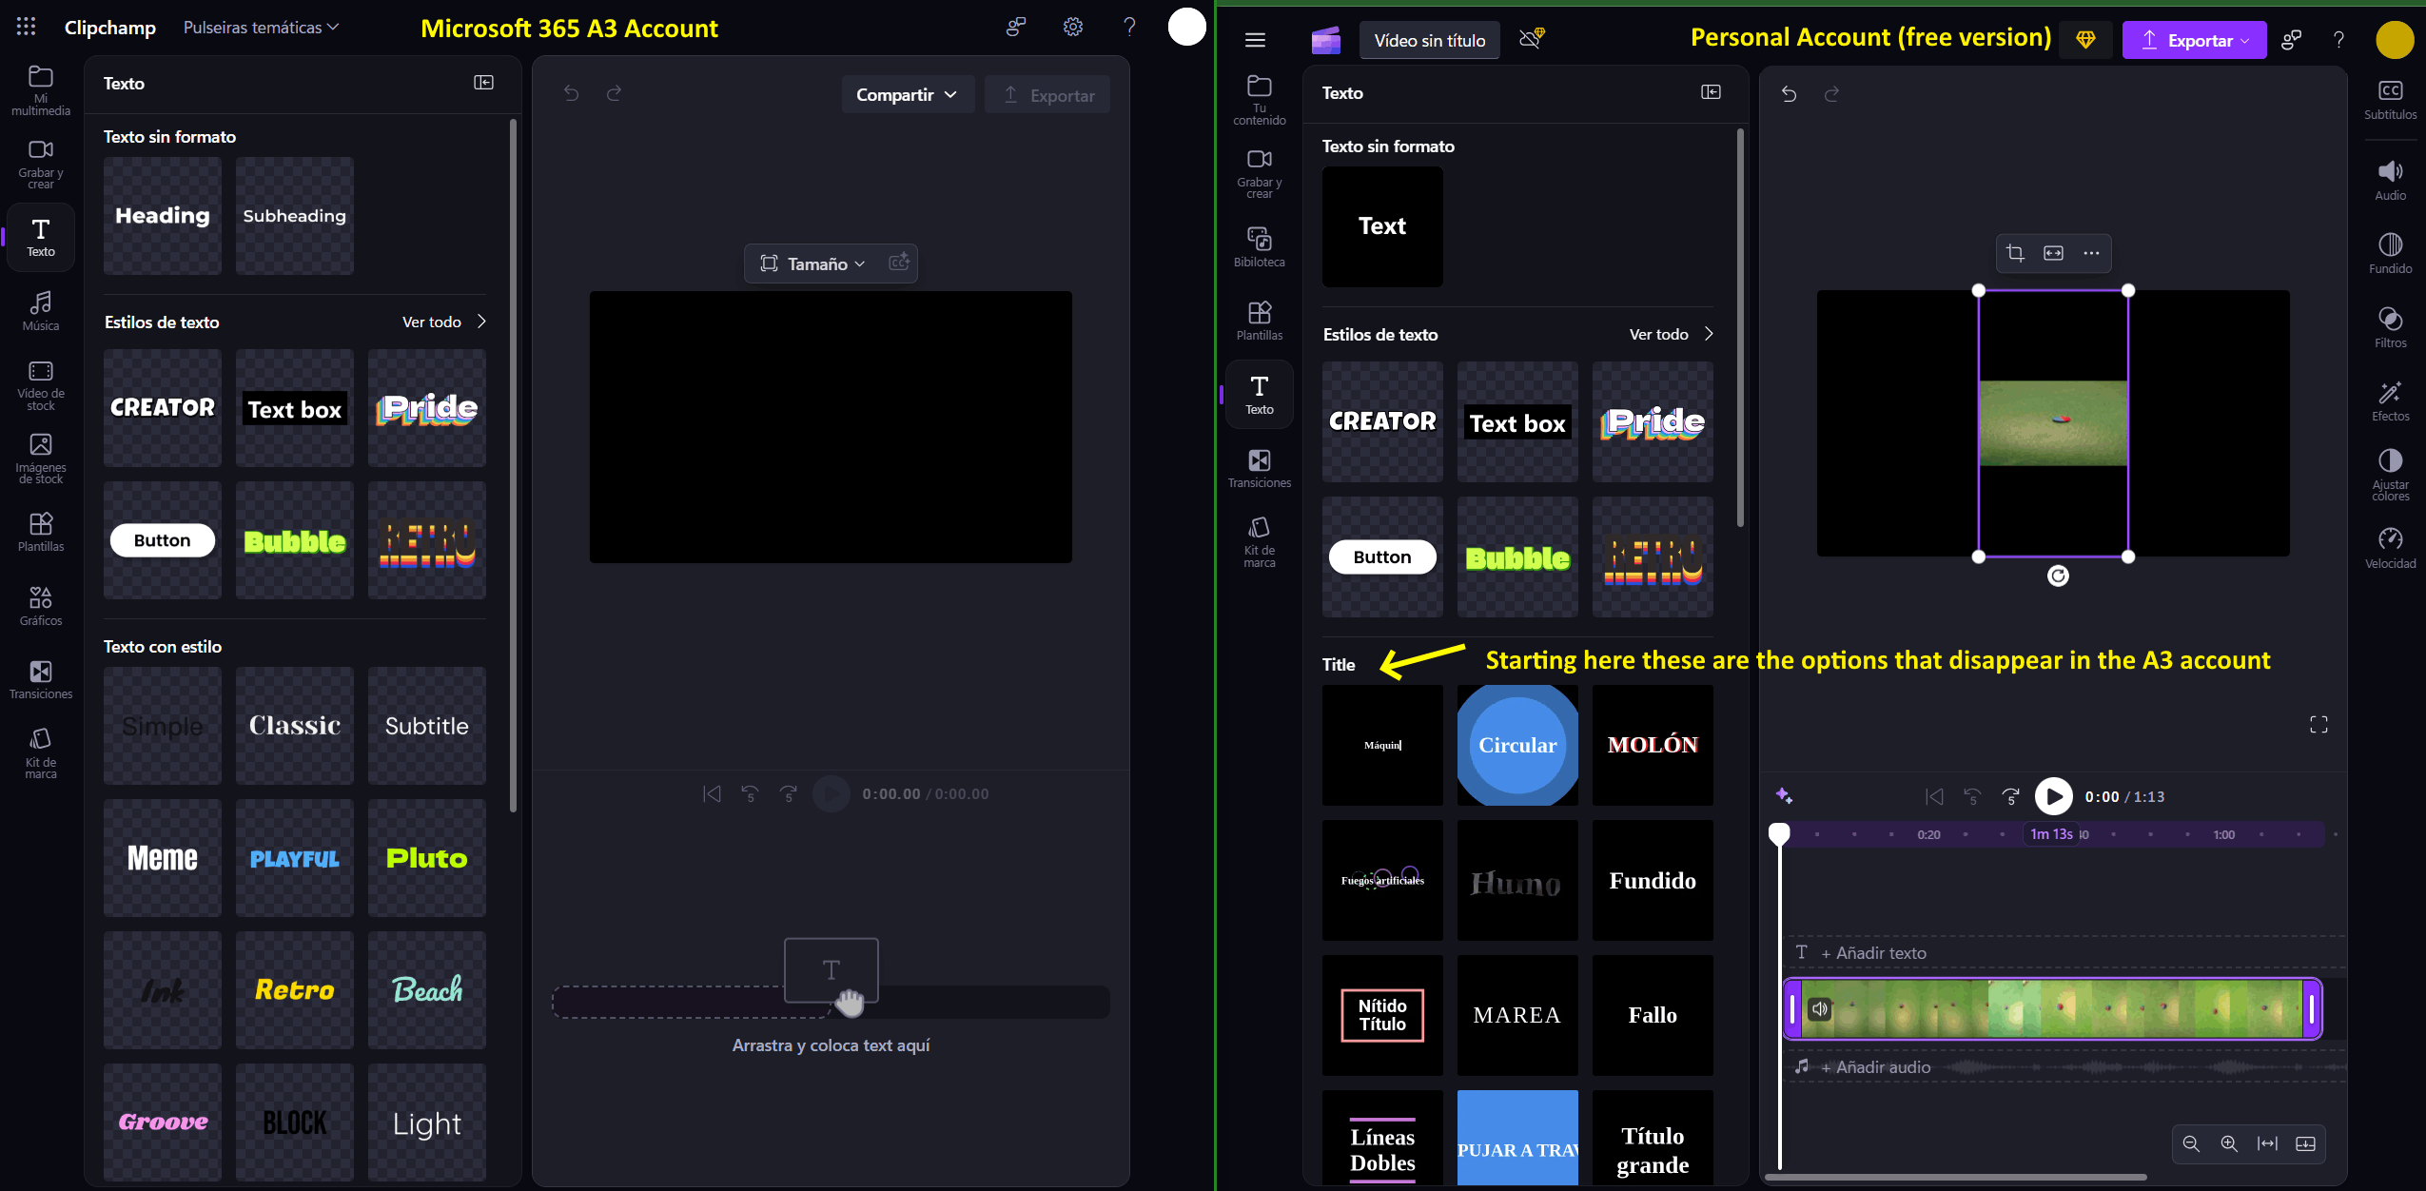Select Texto tab in personal sidebar

coord(1260,395)
